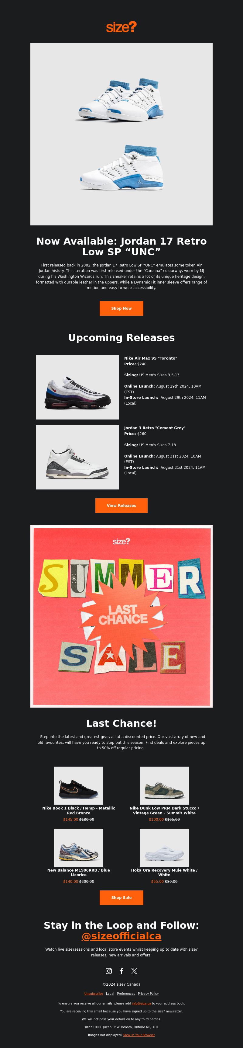Open the Summer Sale Last Chance banner

click(x=122, y=616)
